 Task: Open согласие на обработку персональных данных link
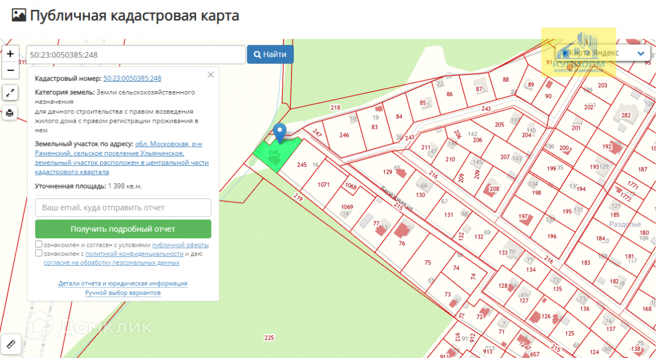click(x=111, y=262)
